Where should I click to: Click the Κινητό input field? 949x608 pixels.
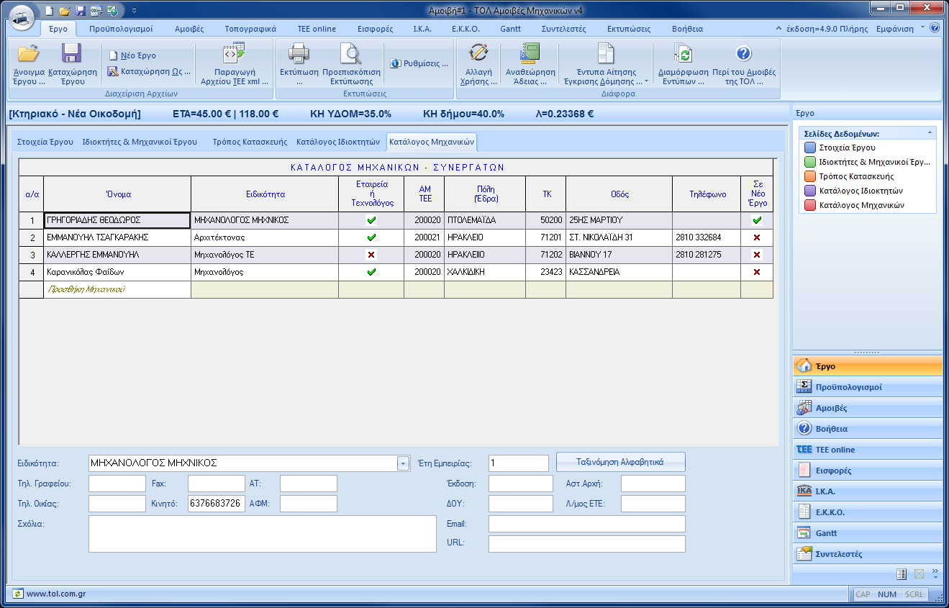pos(216,504)
